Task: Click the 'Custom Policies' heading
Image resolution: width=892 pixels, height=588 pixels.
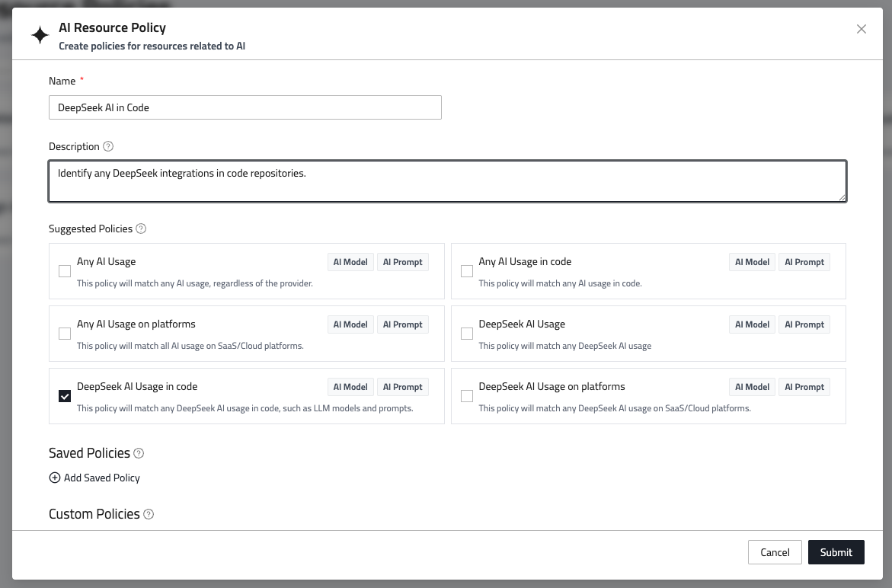Action: pyautogui.click(x=94, y=514)
